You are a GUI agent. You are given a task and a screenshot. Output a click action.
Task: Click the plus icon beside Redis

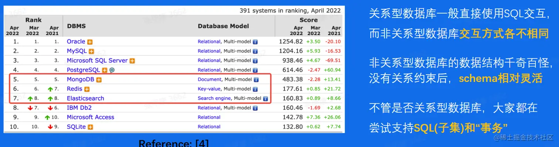coord(87,89)
